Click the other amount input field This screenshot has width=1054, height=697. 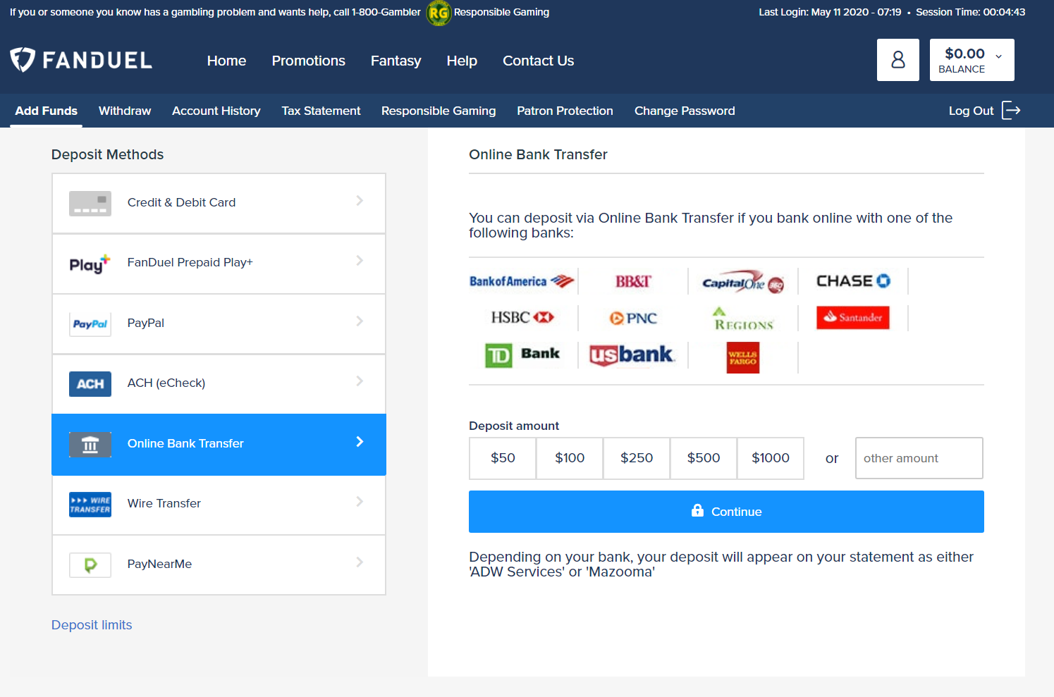919,458
